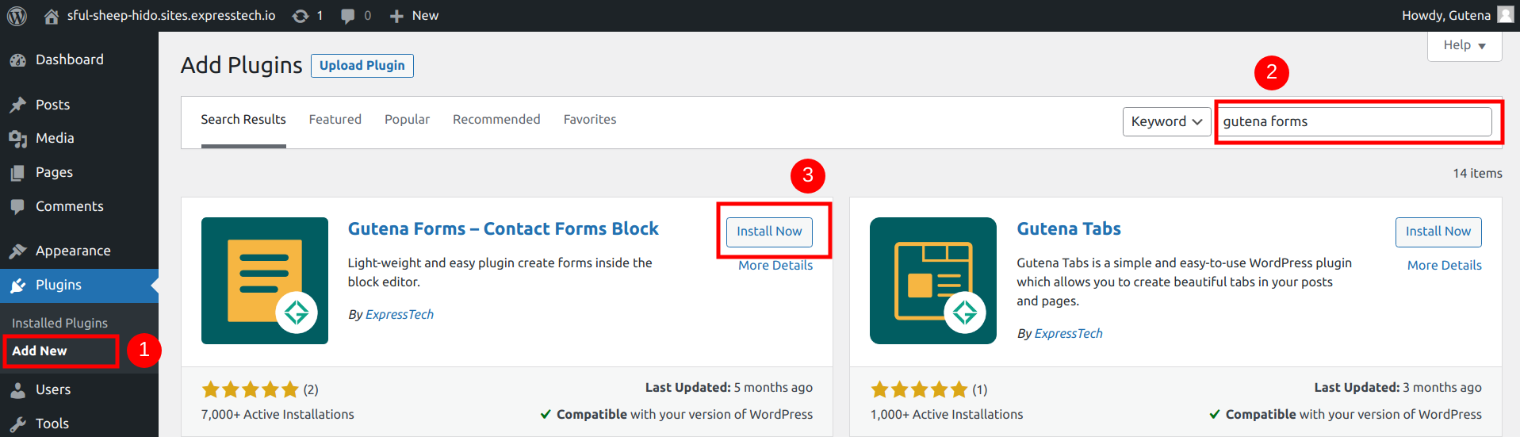Click the Upload Plugin button
The image size is (1520, 437).
point(362,66)
